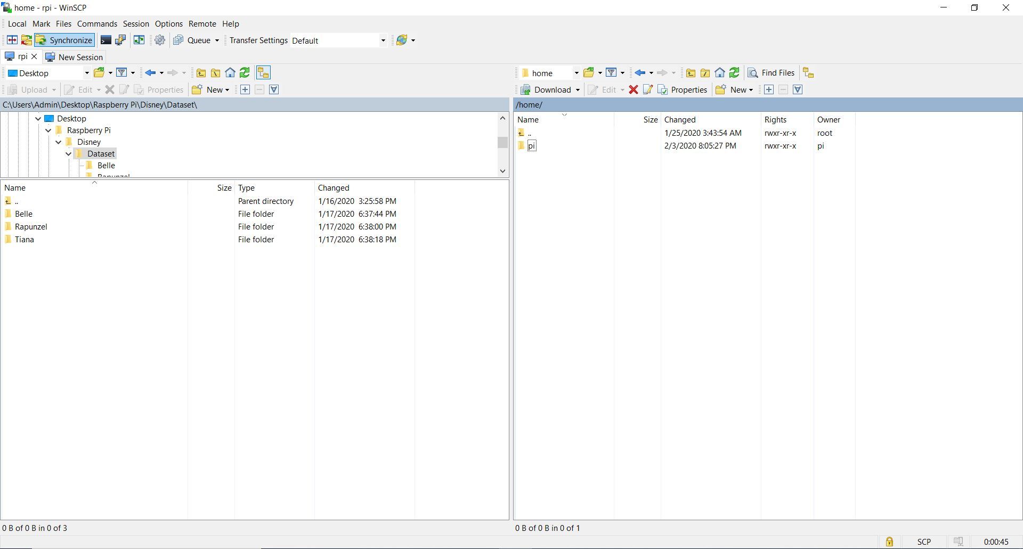Go to remote root directory icon
The width and height of the screenshot is (1023, 549).
[705, 73]
